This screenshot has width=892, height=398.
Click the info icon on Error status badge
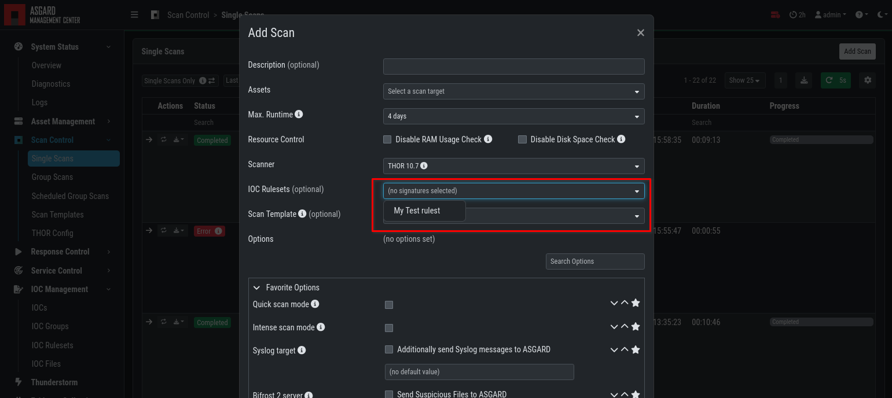point(218,231)
